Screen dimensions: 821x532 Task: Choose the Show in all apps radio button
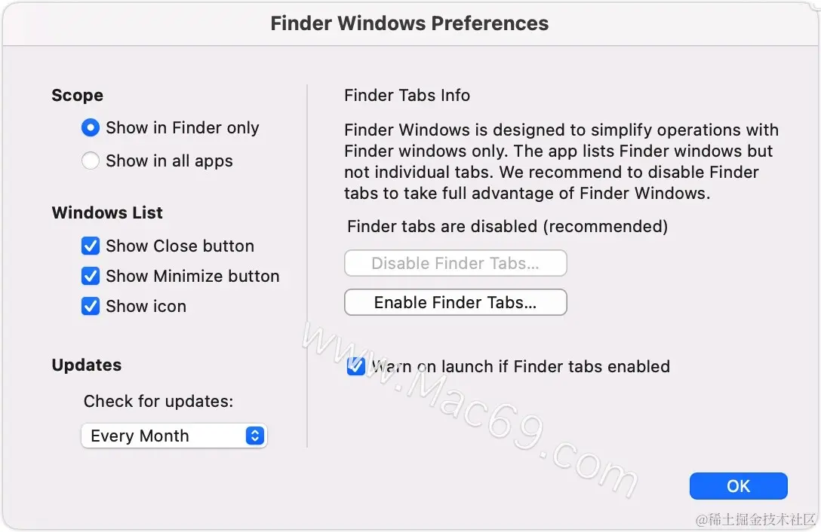90,161
